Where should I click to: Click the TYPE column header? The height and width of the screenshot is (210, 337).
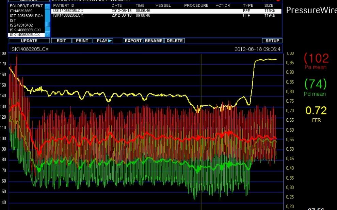click(x=248, y=5)
